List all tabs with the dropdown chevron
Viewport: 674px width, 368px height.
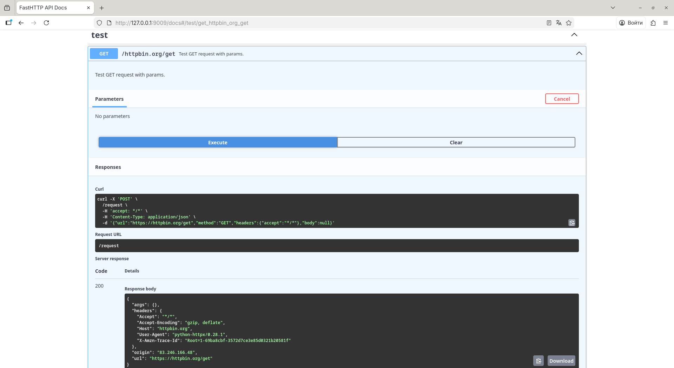613,8
